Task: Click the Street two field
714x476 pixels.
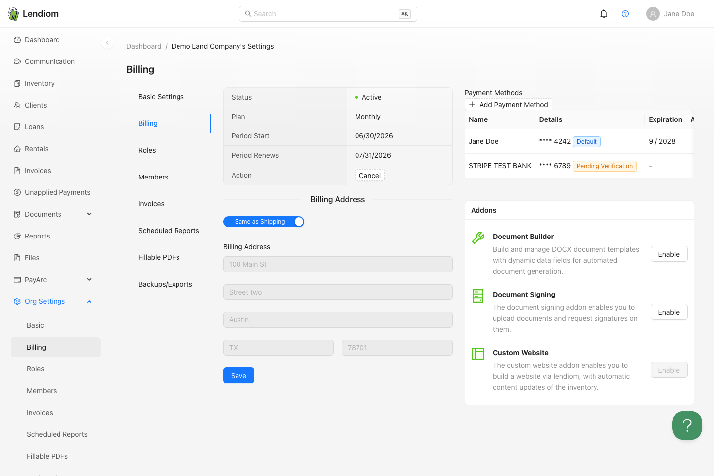Action: click(x=338, y=292)
